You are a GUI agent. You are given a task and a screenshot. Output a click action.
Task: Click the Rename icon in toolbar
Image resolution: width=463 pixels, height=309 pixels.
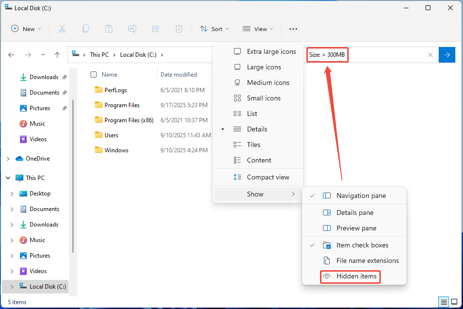tap(132, 29)
